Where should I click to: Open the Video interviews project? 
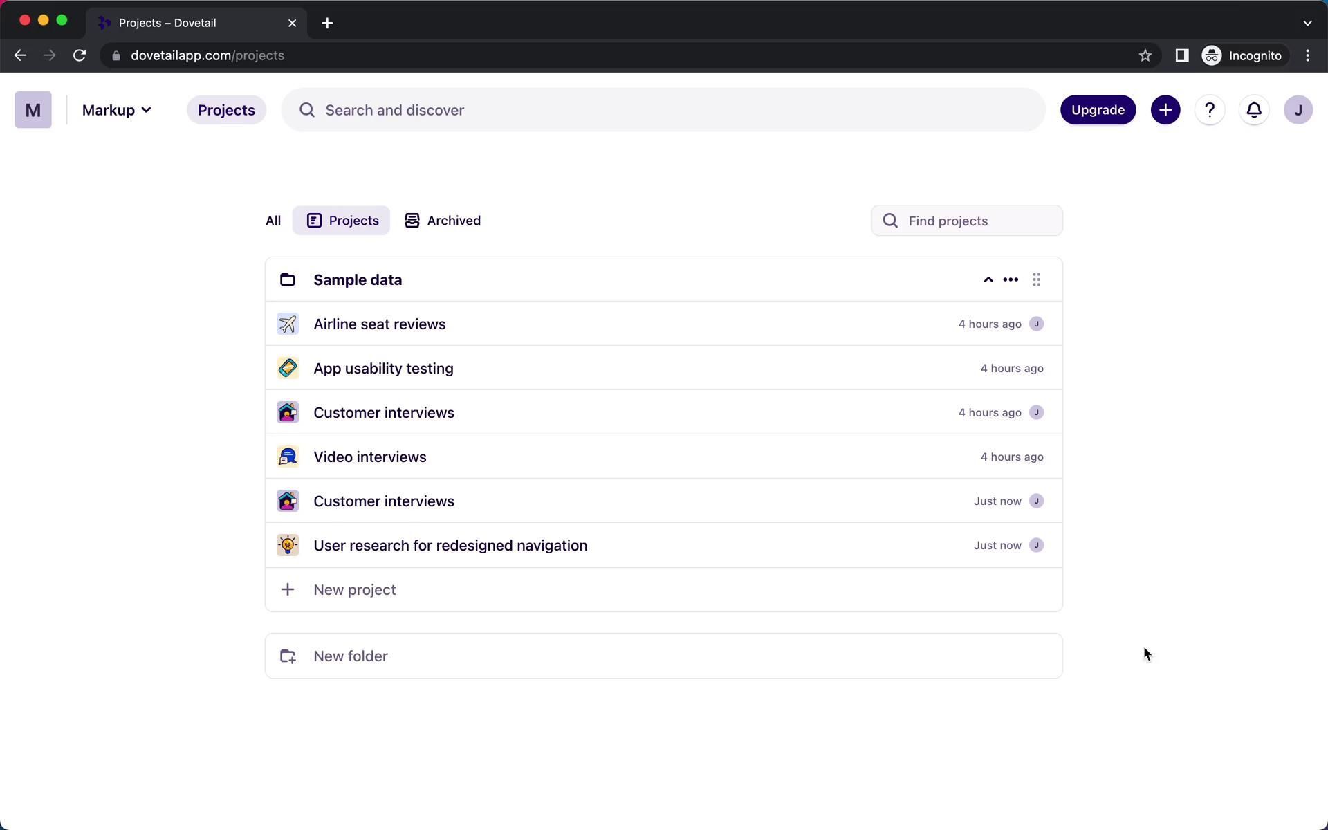370,456
